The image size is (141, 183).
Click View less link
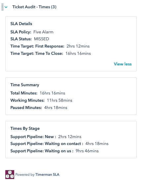click(x=123, y=64)
